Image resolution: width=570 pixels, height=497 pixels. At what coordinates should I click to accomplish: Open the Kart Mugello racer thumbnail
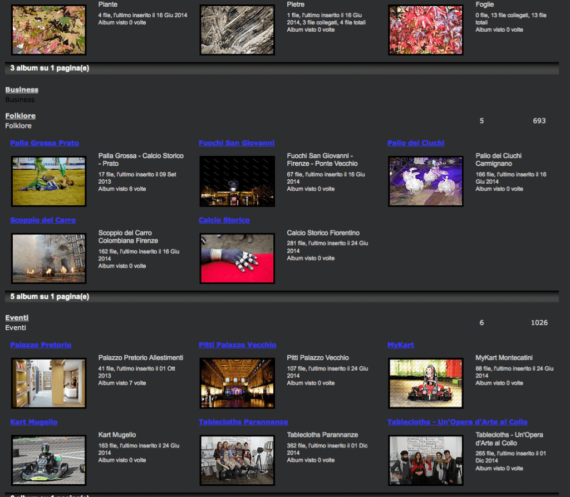49,460
